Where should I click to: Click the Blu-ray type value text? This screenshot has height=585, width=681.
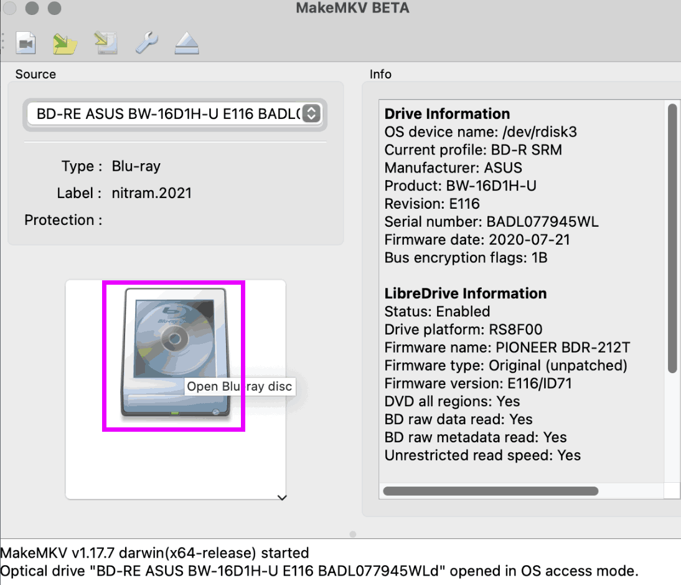(x=136, y=166)
